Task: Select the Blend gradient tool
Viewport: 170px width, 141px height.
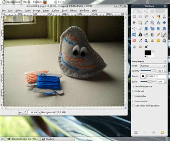Action: [x=152, y=35]
